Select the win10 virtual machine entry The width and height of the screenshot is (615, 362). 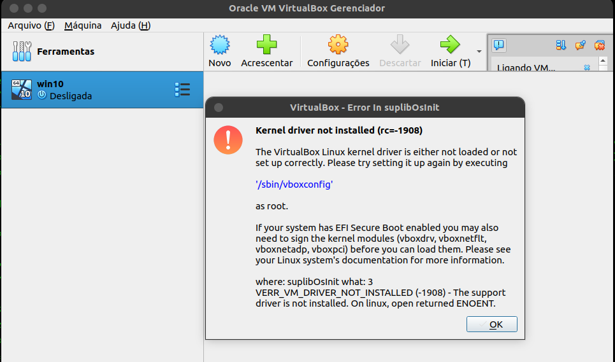(103, 90)
